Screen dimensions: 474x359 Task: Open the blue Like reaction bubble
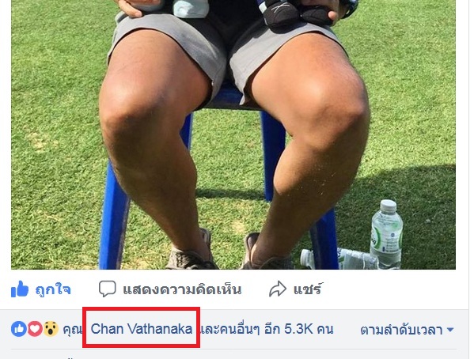pyautogui.click(x=19, y=329)
